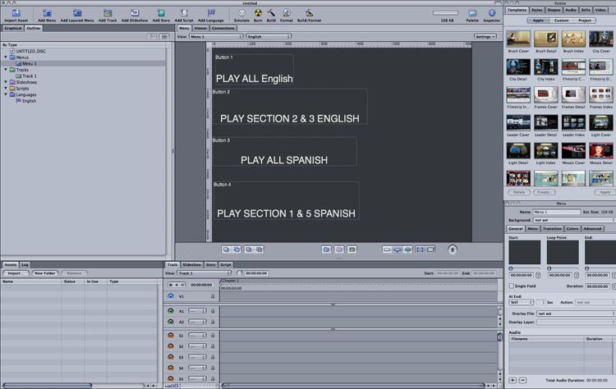The image size is (616, 389).
Task: Select the Brush Cover template thumbnail
Action: click(518, 39)
